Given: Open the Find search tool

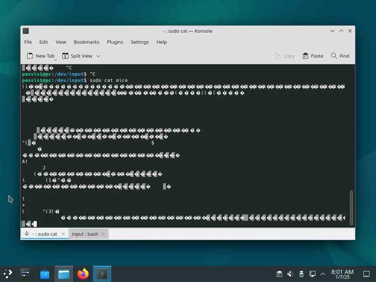Looking at the screenshot, I should tap(340, 56).
